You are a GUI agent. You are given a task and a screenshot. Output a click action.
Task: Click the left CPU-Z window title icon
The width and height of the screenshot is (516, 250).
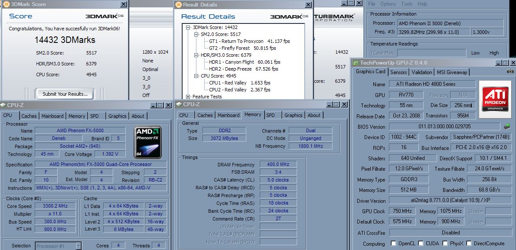tap(3, 105)
